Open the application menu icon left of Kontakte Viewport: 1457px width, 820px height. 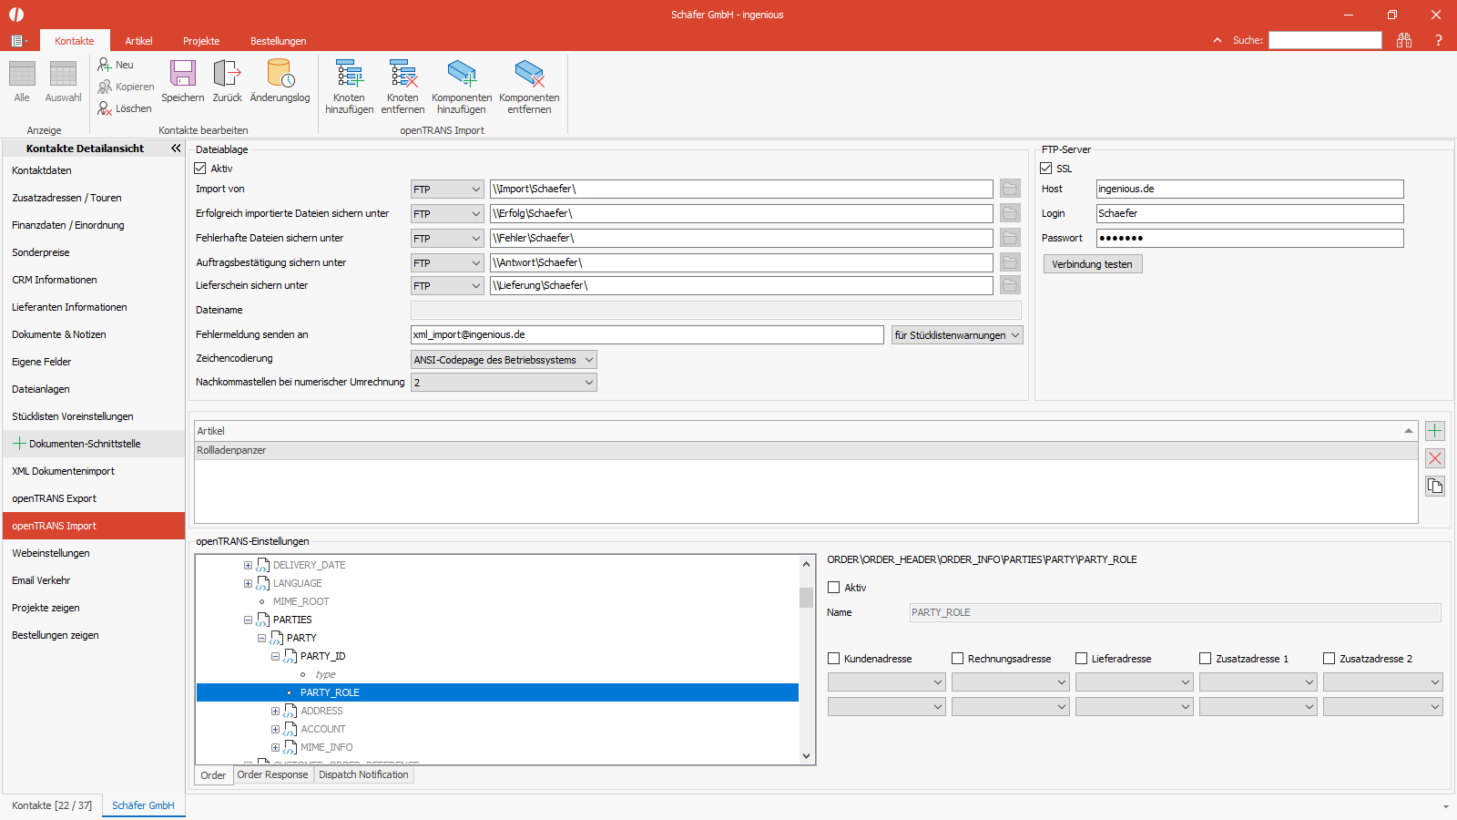[18, 41]
